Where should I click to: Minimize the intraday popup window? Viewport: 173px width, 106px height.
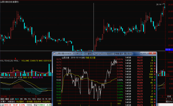(x=142, y=53)
